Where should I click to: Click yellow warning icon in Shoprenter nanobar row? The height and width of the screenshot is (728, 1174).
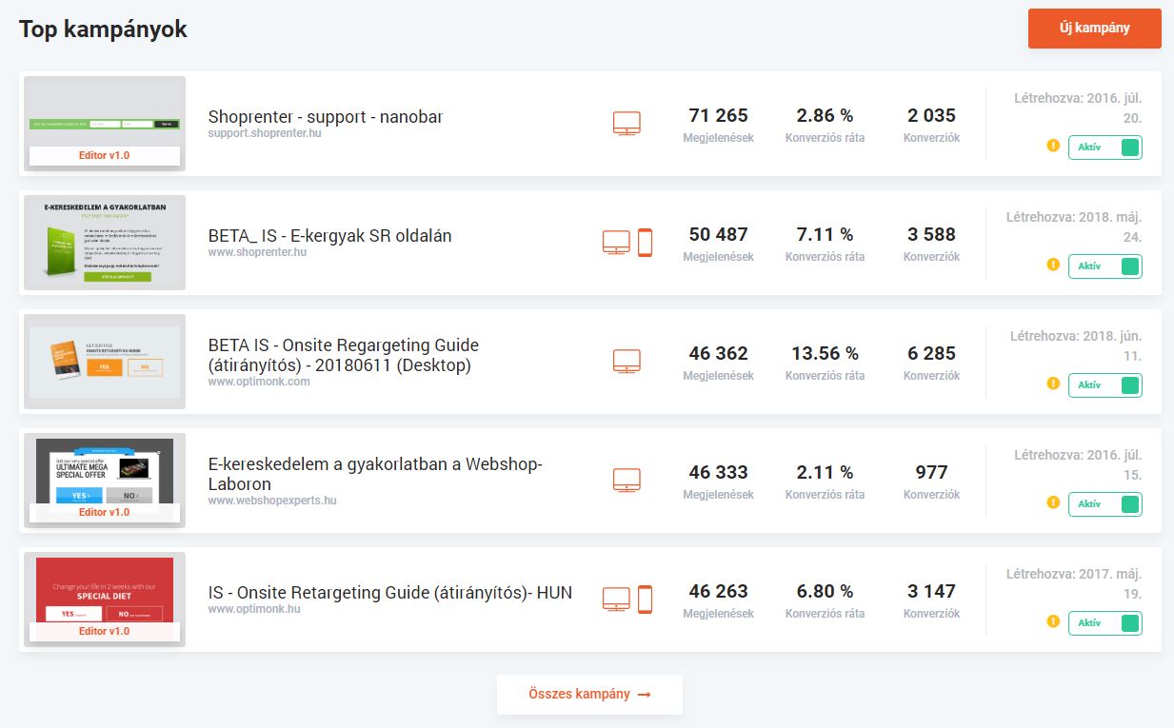pos(1053,146)
